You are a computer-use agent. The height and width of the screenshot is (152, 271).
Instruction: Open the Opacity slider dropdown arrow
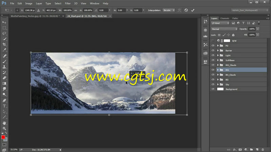(x=258, y=29)
